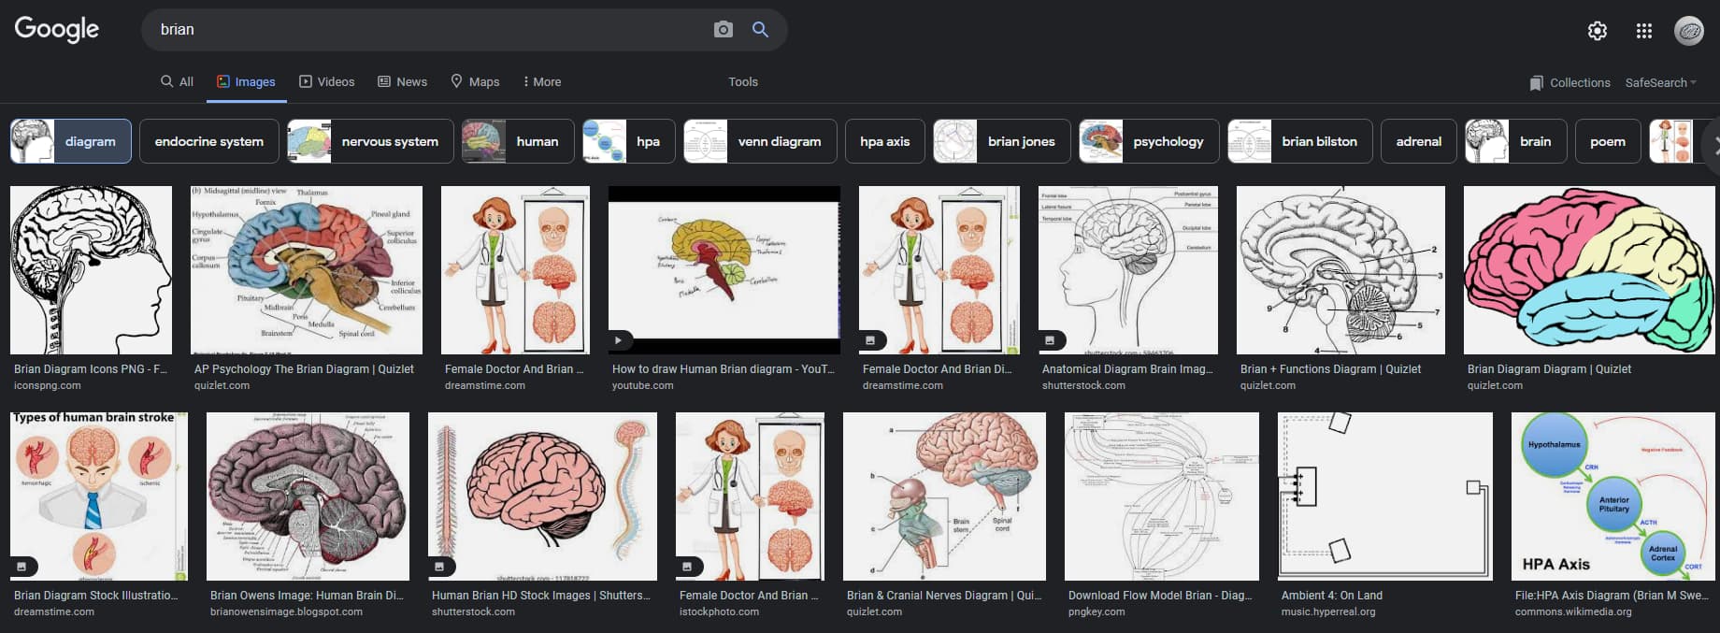Click the search by image camera icon
Viewport: 1720px width, 633px height.
[x=723, y=30]
